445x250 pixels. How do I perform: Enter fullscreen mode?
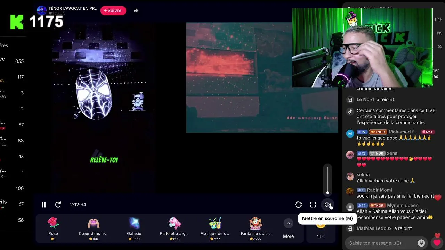click(313, 205)
